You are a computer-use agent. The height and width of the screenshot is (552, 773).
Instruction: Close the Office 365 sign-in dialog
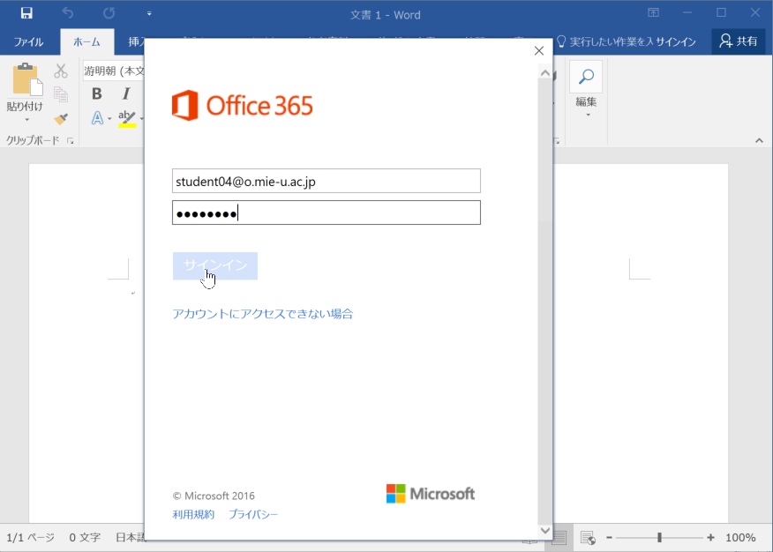coord(539,51)
